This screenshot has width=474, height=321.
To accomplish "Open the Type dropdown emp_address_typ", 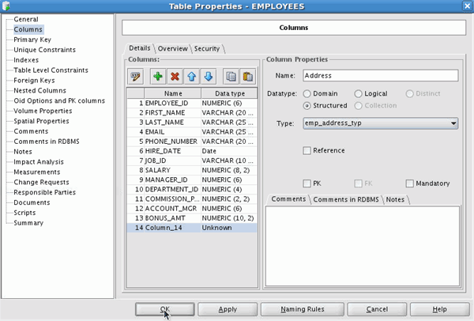I will 380,123.
